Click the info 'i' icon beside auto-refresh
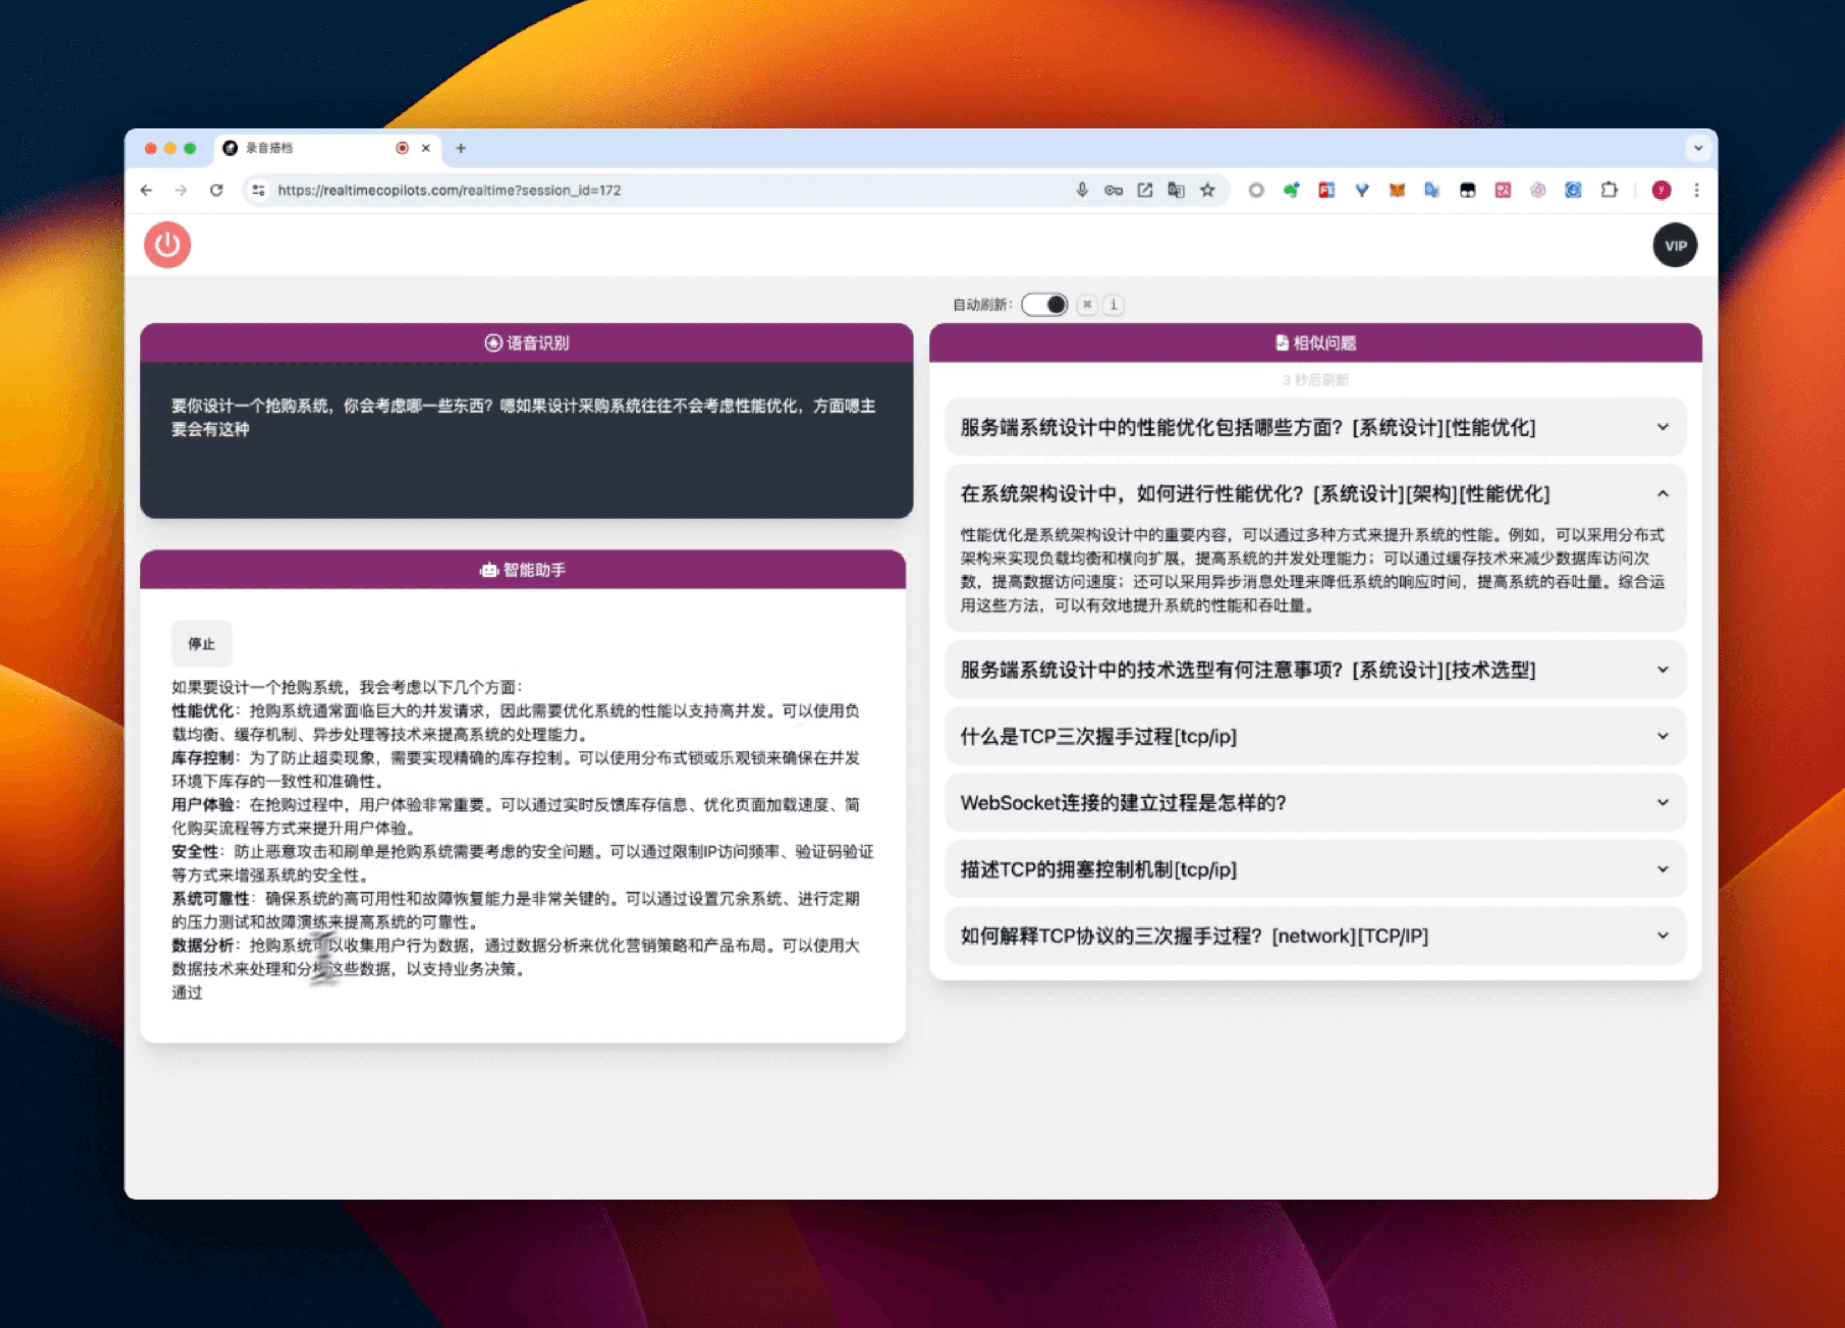This screenshot has width=1845, height=1328. [x=1113, y=304]
